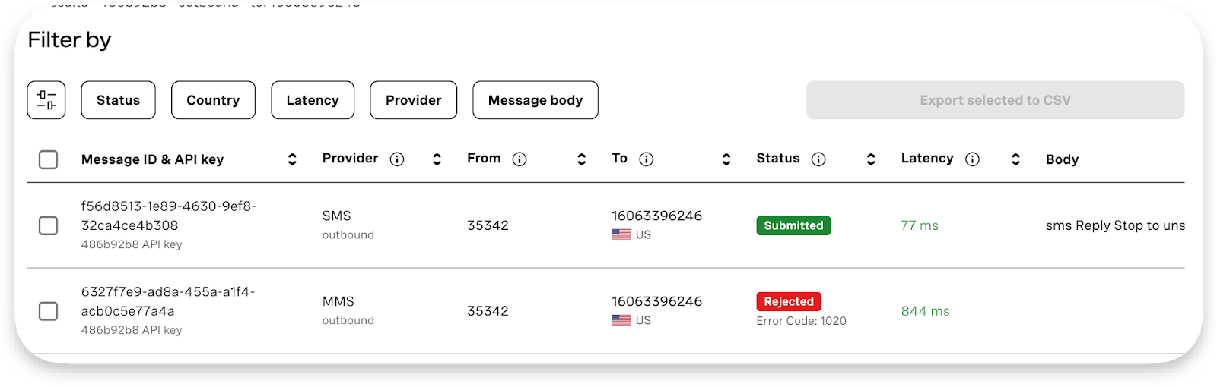This screenshot has width=1217, height=387.
Task: Select the f56d8513 SMS message checkbox
Action: pos(48,225)
